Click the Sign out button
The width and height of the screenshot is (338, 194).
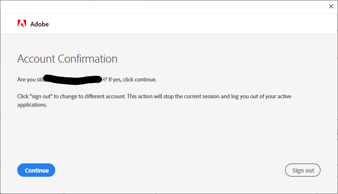(x=303, y=170)
